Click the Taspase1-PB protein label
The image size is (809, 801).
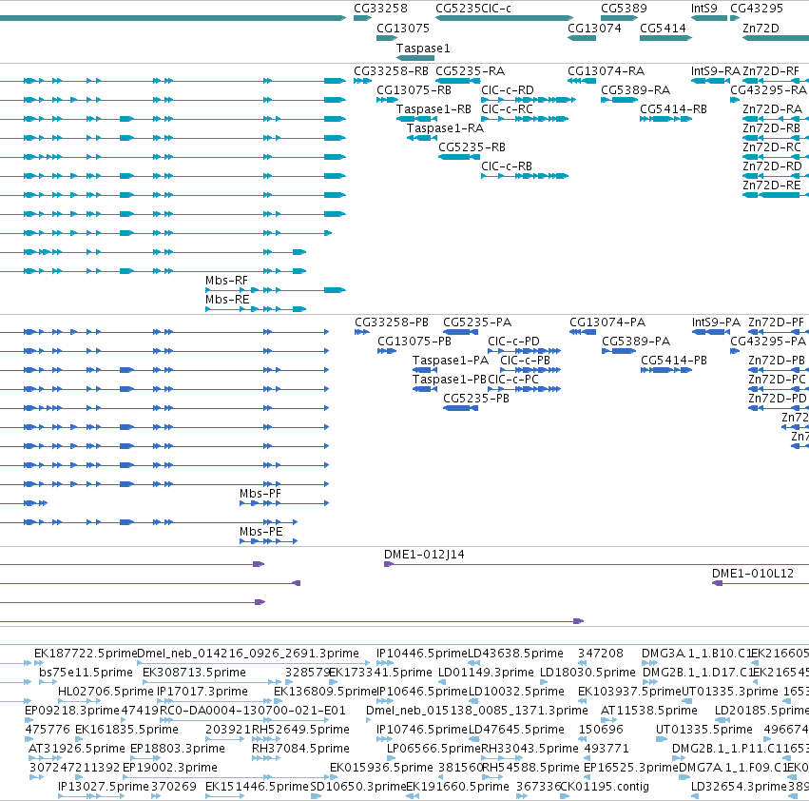(x=450, y=380)
